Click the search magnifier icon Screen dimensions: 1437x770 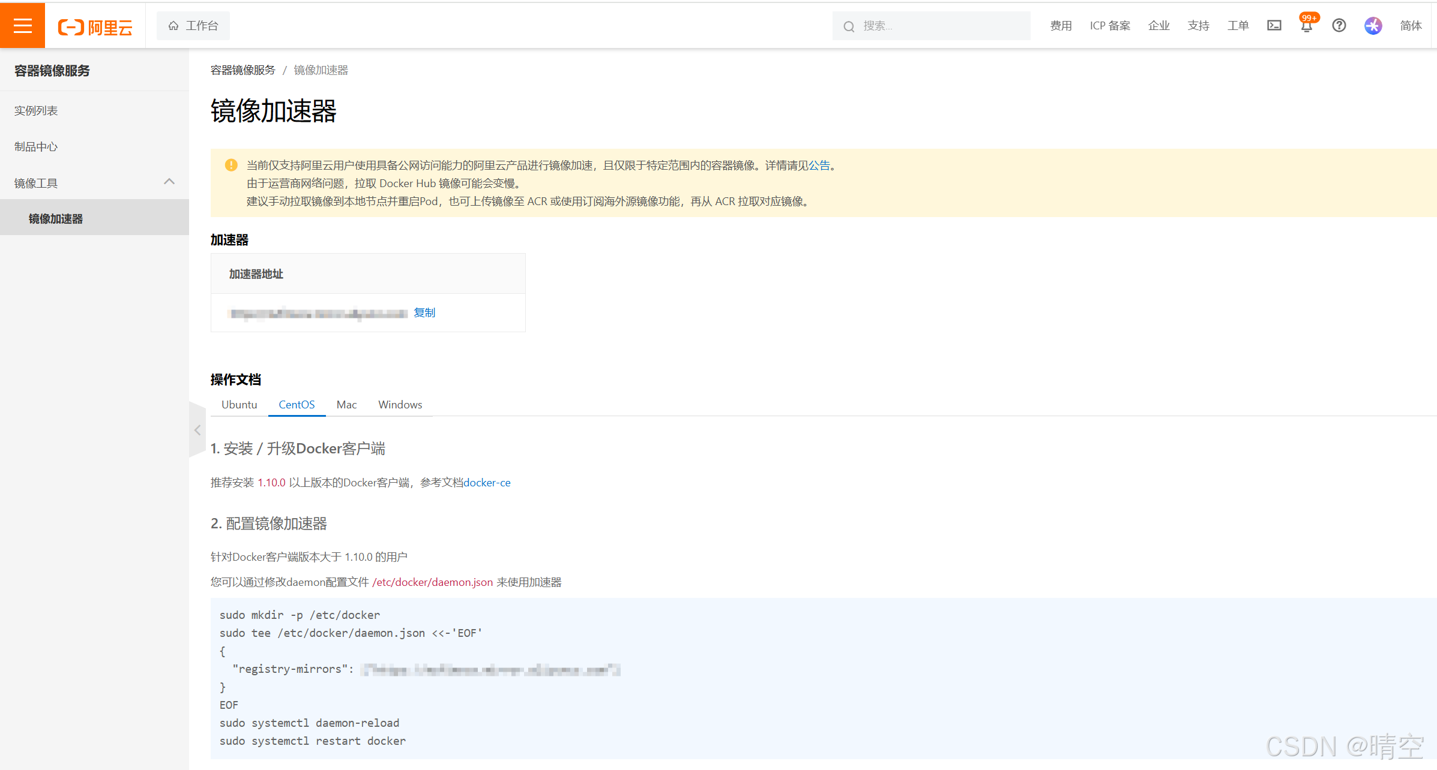click(x=849, y=26)
